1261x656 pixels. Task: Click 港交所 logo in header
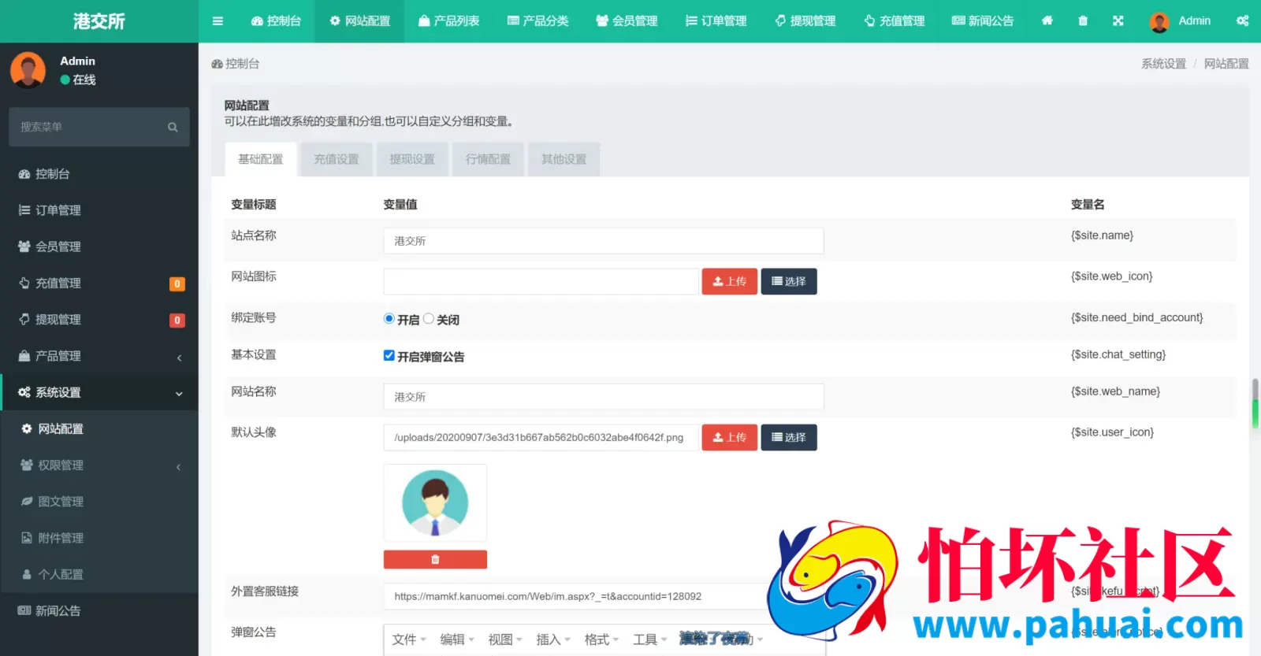(x=99, y=21)
